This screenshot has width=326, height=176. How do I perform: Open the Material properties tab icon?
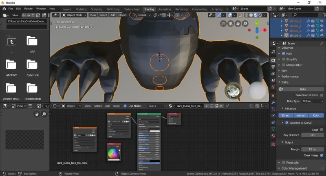[273, 136]
